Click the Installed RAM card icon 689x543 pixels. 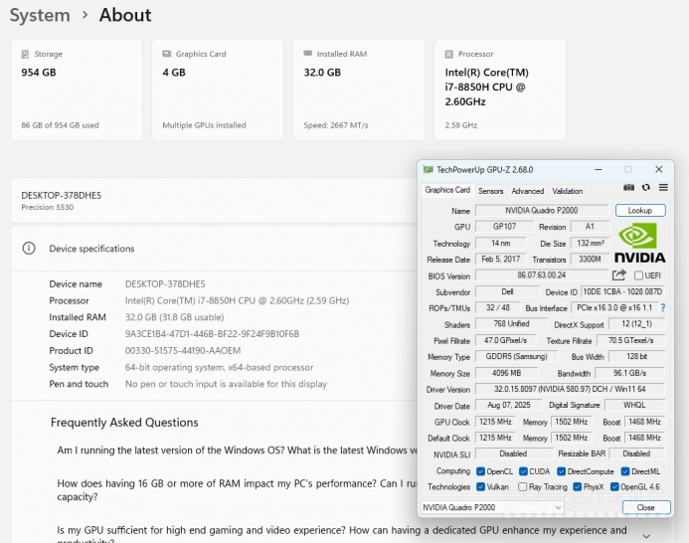[x=307, y=54]
